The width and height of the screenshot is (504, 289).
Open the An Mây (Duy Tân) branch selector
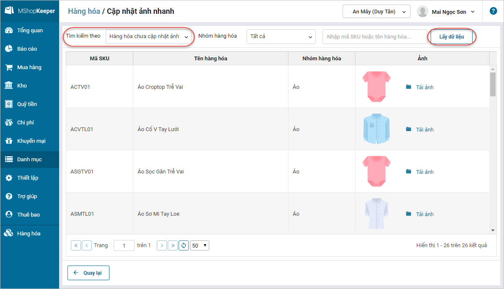point(376,12)
